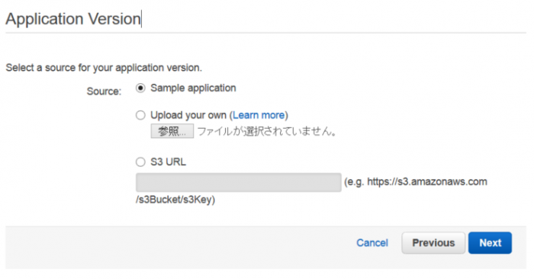Click the 'Select a source for your application version.' text
534x279 pixels.
pyautogui.click(x=104, y=68)
